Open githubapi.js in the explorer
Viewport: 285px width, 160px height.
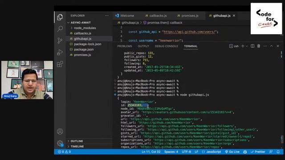click(82, 39)
